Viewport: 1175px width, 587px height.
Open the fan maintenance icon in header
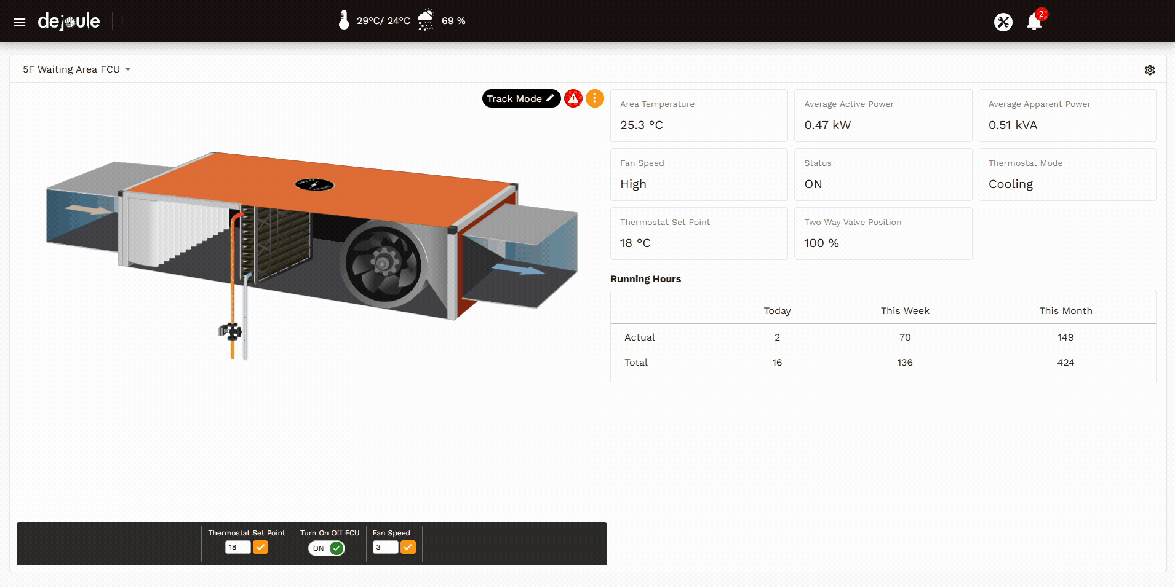click(x=1003, y=22)
